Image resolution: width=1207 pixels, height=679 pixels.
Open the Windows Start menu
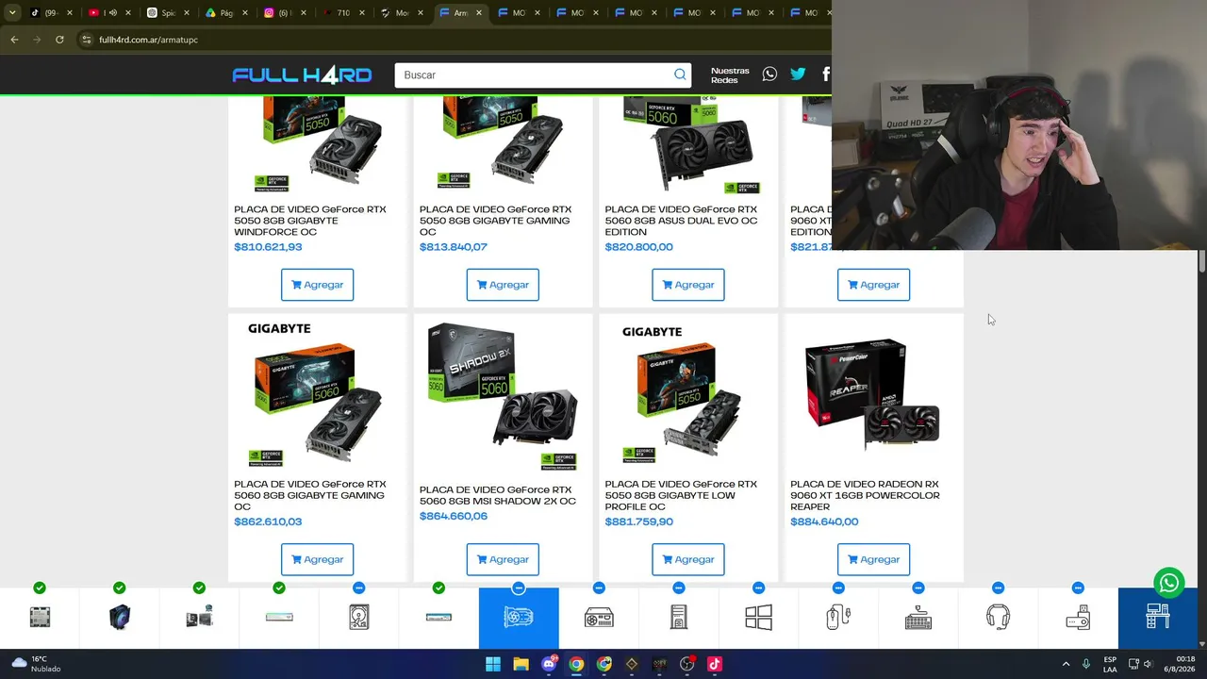(492, 664)
